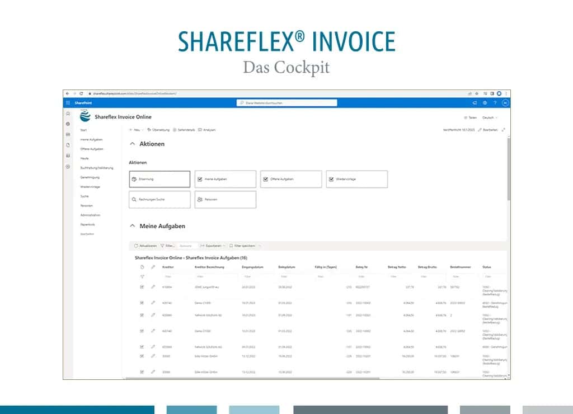The image size is (573, 414).
Task: Open Seitendetails from the page toolbar
Action: [185, 129]
